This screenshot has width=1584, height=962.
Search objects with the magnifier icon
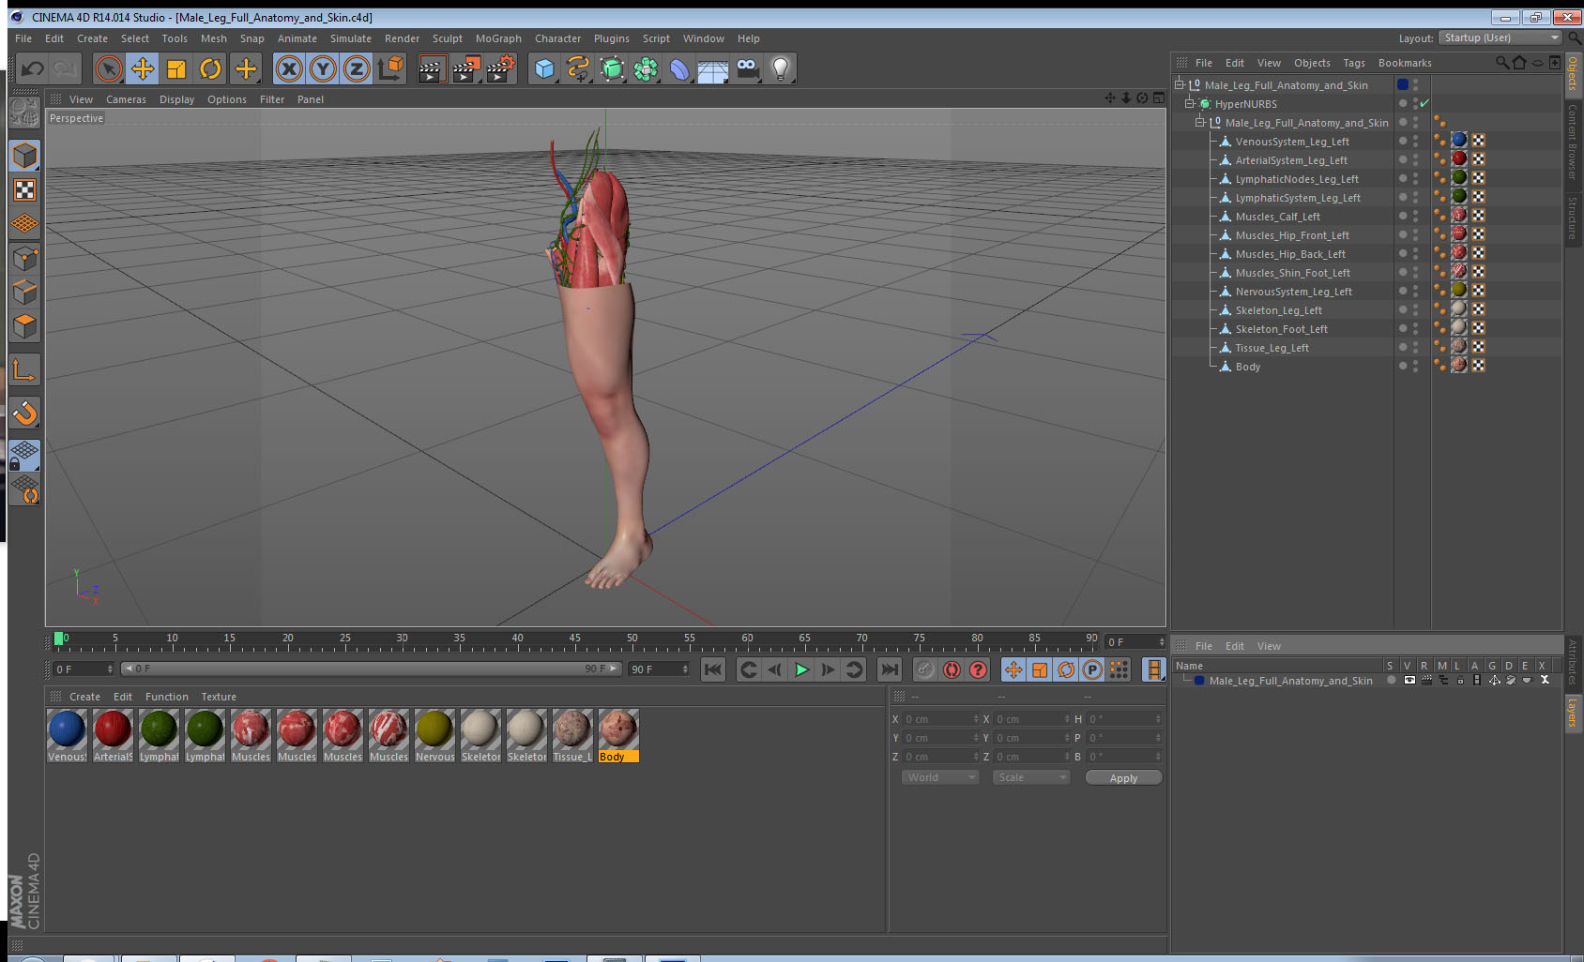(1501, 63)
